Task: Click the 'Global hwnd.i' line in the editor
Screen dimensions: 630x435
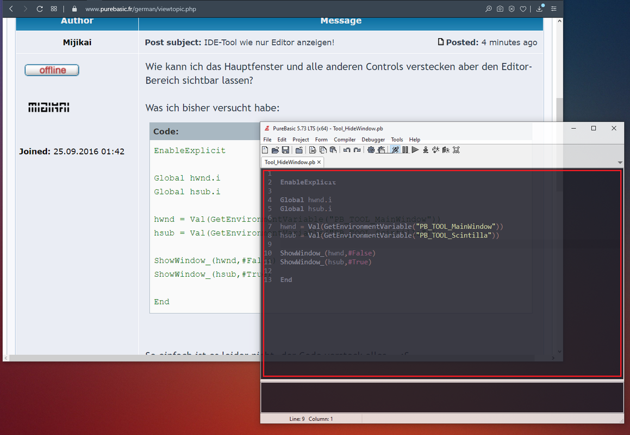Action: pos(305,200)
